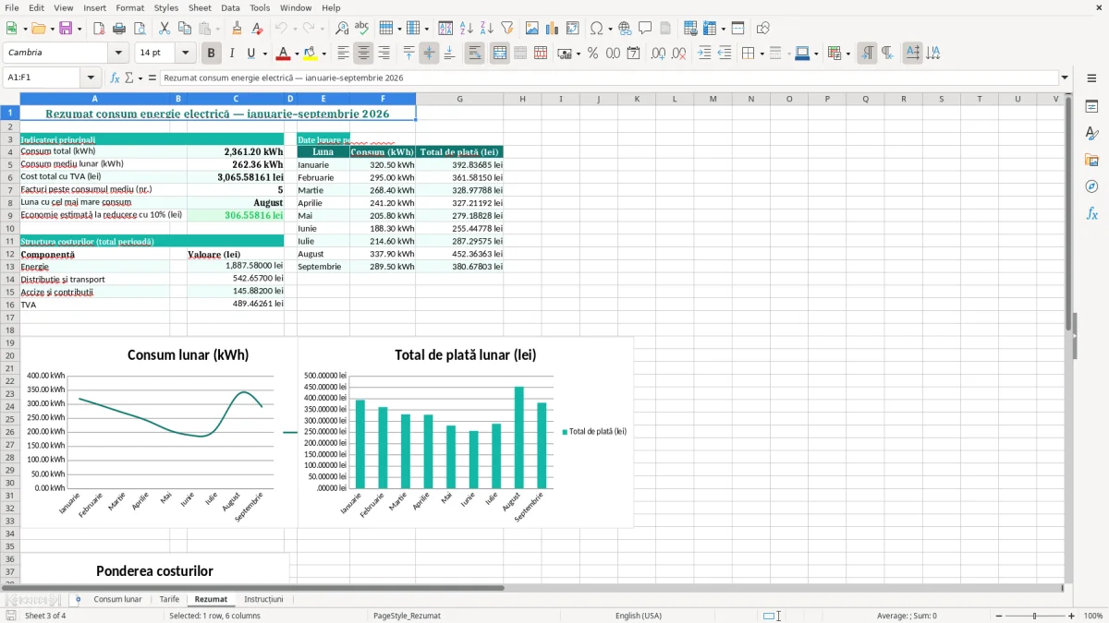The image size is (1109, 623).
Task: Toggle Align Right
Action: (384, 54)
